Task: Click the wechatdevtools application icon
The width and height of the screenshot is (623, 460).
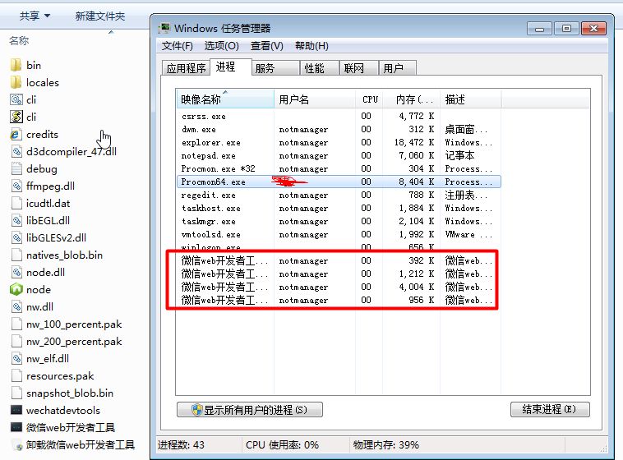Action: click(x=16, y=411)
